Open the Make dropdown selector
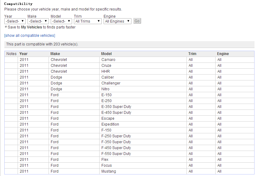 [38, 21]
